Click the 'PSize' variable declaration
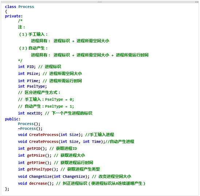This screenshot has height=196, width=200. click(x=32, y=73)
